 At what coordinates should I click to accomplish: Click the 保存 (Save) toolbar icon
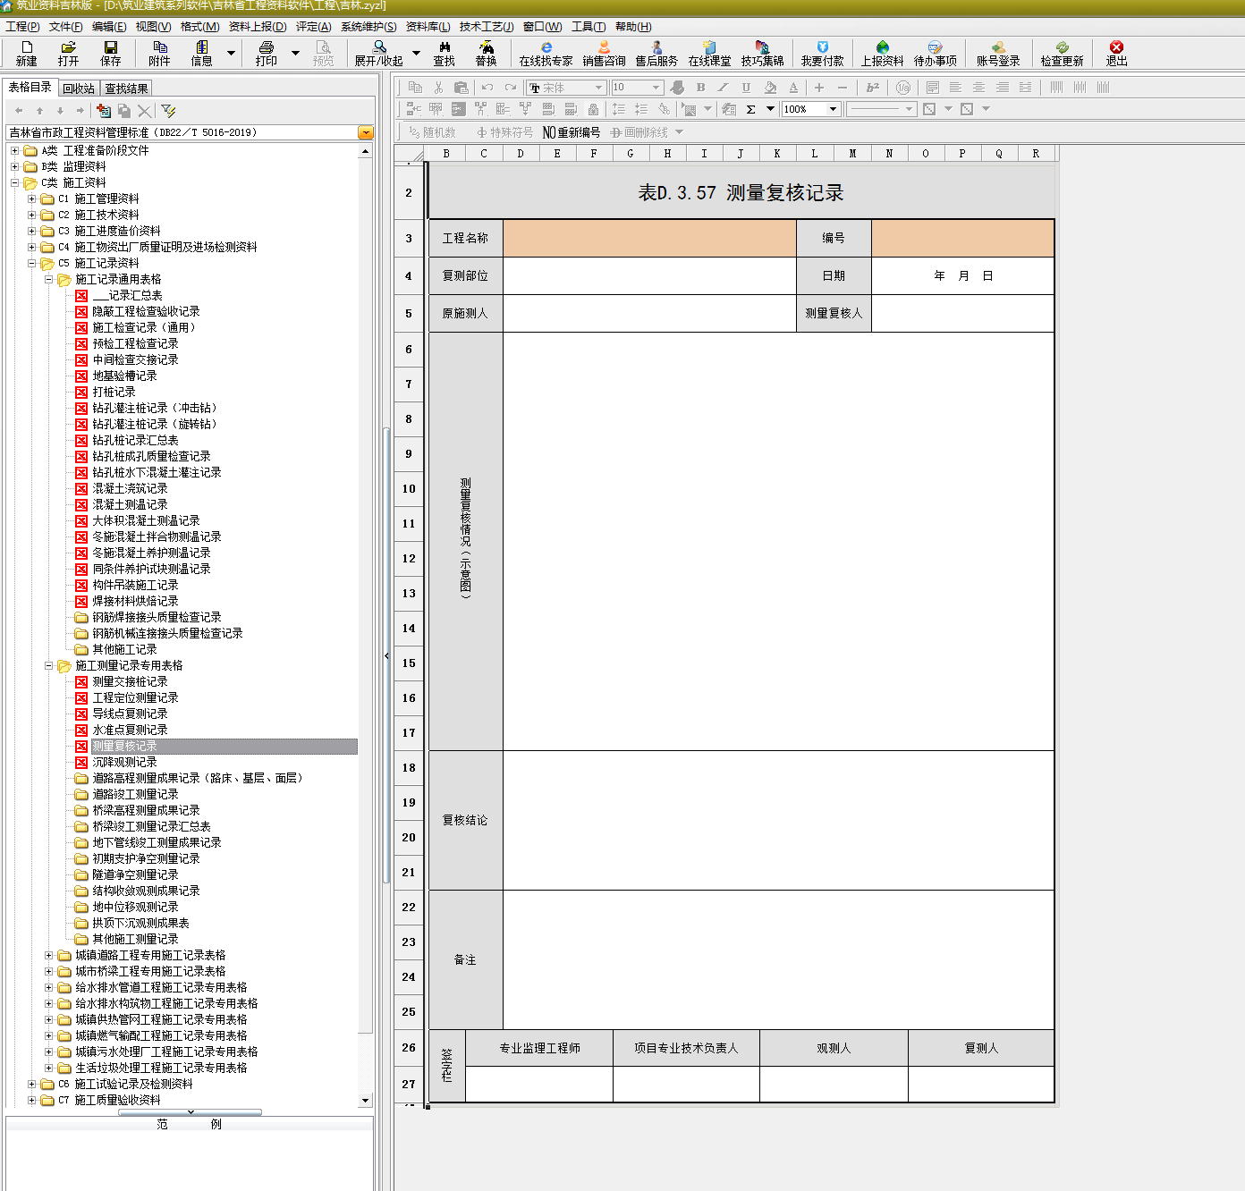coord(111,53)
